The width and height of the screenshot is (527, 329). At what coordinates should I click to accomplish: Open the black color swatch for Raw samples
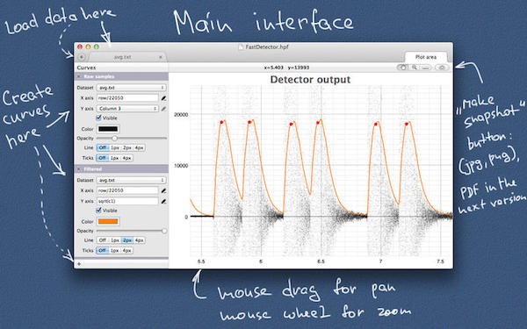108,129
